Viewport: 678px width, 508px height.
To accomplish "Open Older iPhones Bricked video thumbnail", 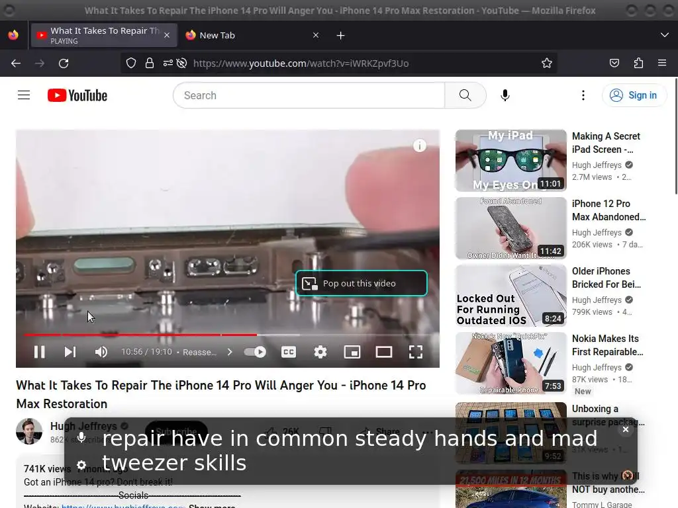I will tap(510, 296).
